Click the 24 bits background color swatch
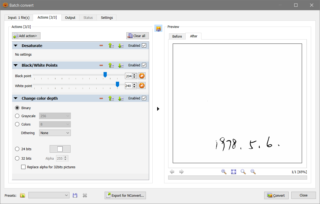The image size is (320, 204). [x=60, y=149]
